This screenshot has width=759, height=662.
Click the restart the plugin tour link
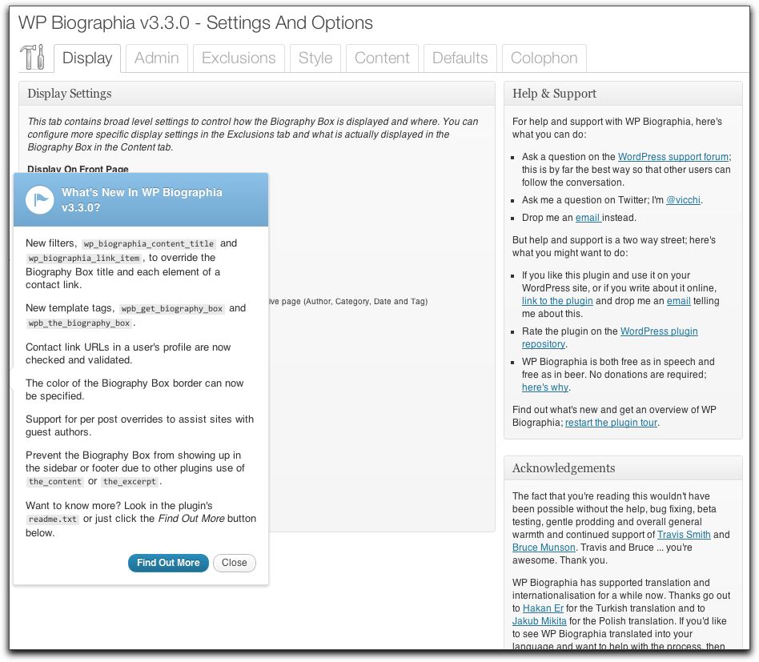click(611, 423)
